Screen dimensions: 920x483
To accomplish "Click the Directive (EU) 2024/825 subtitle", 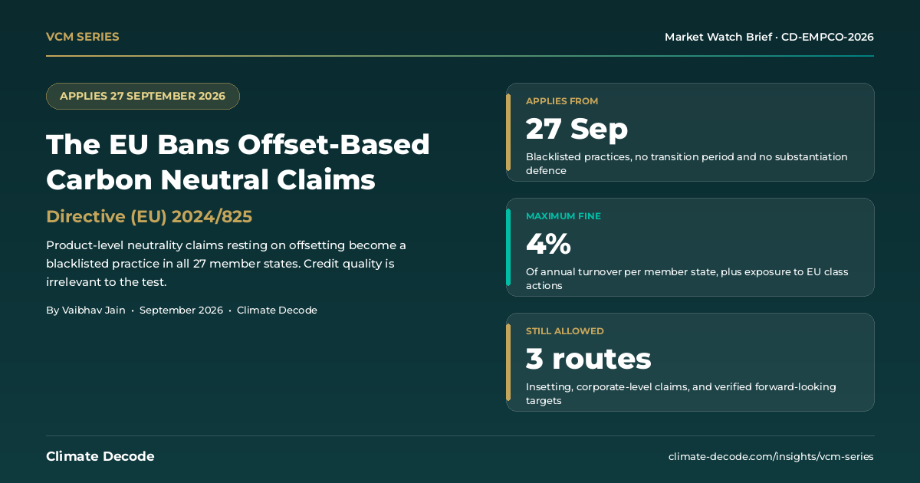I will click(x=149, y=216).
